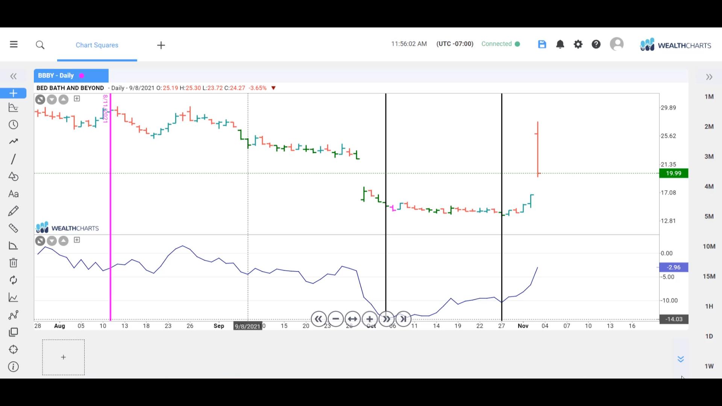
Task: Disable the indicator pane with slash icon
Action: 40,241
